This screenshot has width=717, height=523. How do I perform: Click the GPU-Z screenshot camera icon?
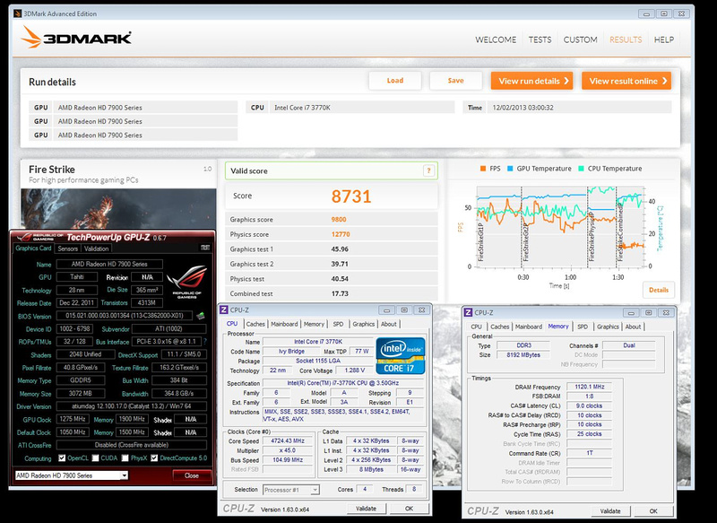[205, 248]
